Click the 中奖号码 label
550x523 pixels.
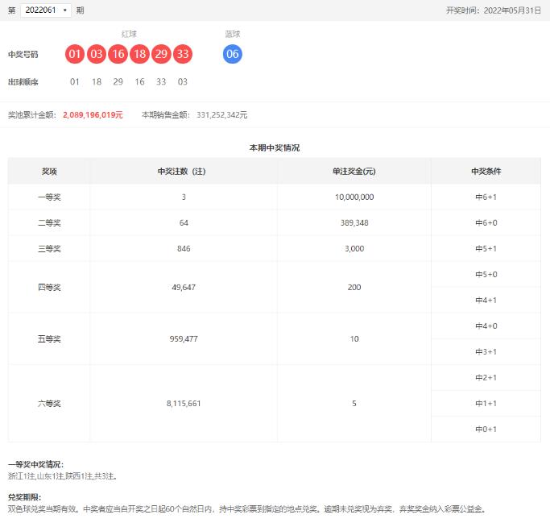point(23,55)
